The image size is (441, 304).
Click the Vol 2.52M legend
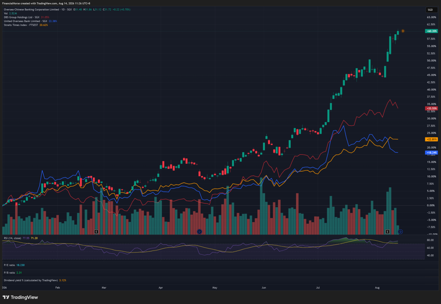(10, 13)
